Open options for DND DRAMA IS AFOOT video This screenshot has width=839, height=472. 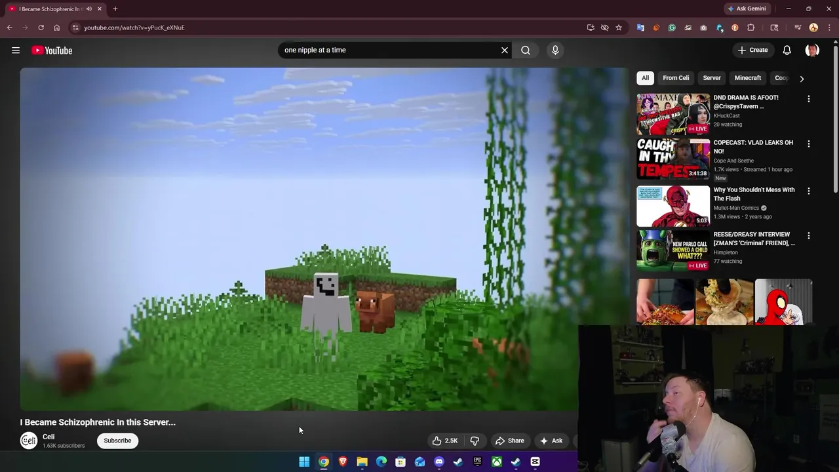[x=809, y=98]
